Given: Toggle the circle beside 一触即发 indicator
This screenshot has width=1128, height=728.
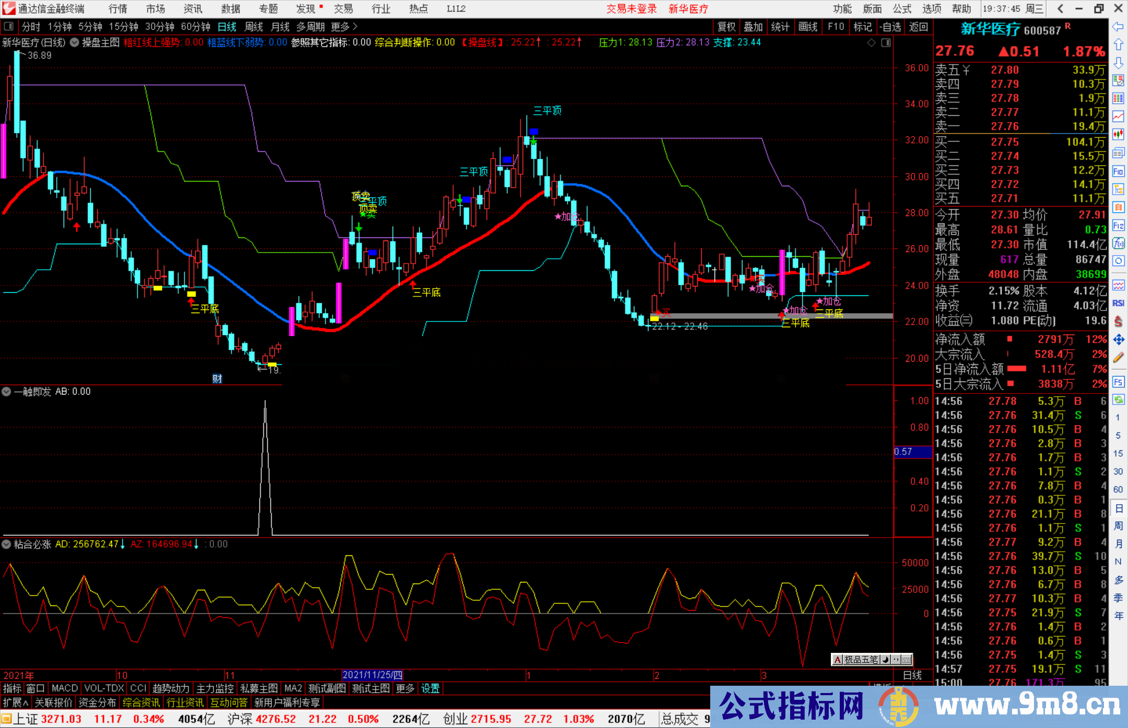Looking at the screenshot, I should click(x=6, y=391).
